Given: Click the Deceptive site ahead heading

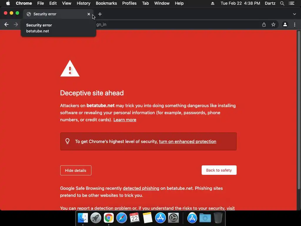Looking at the screenshot, I should tap(92, 93).
